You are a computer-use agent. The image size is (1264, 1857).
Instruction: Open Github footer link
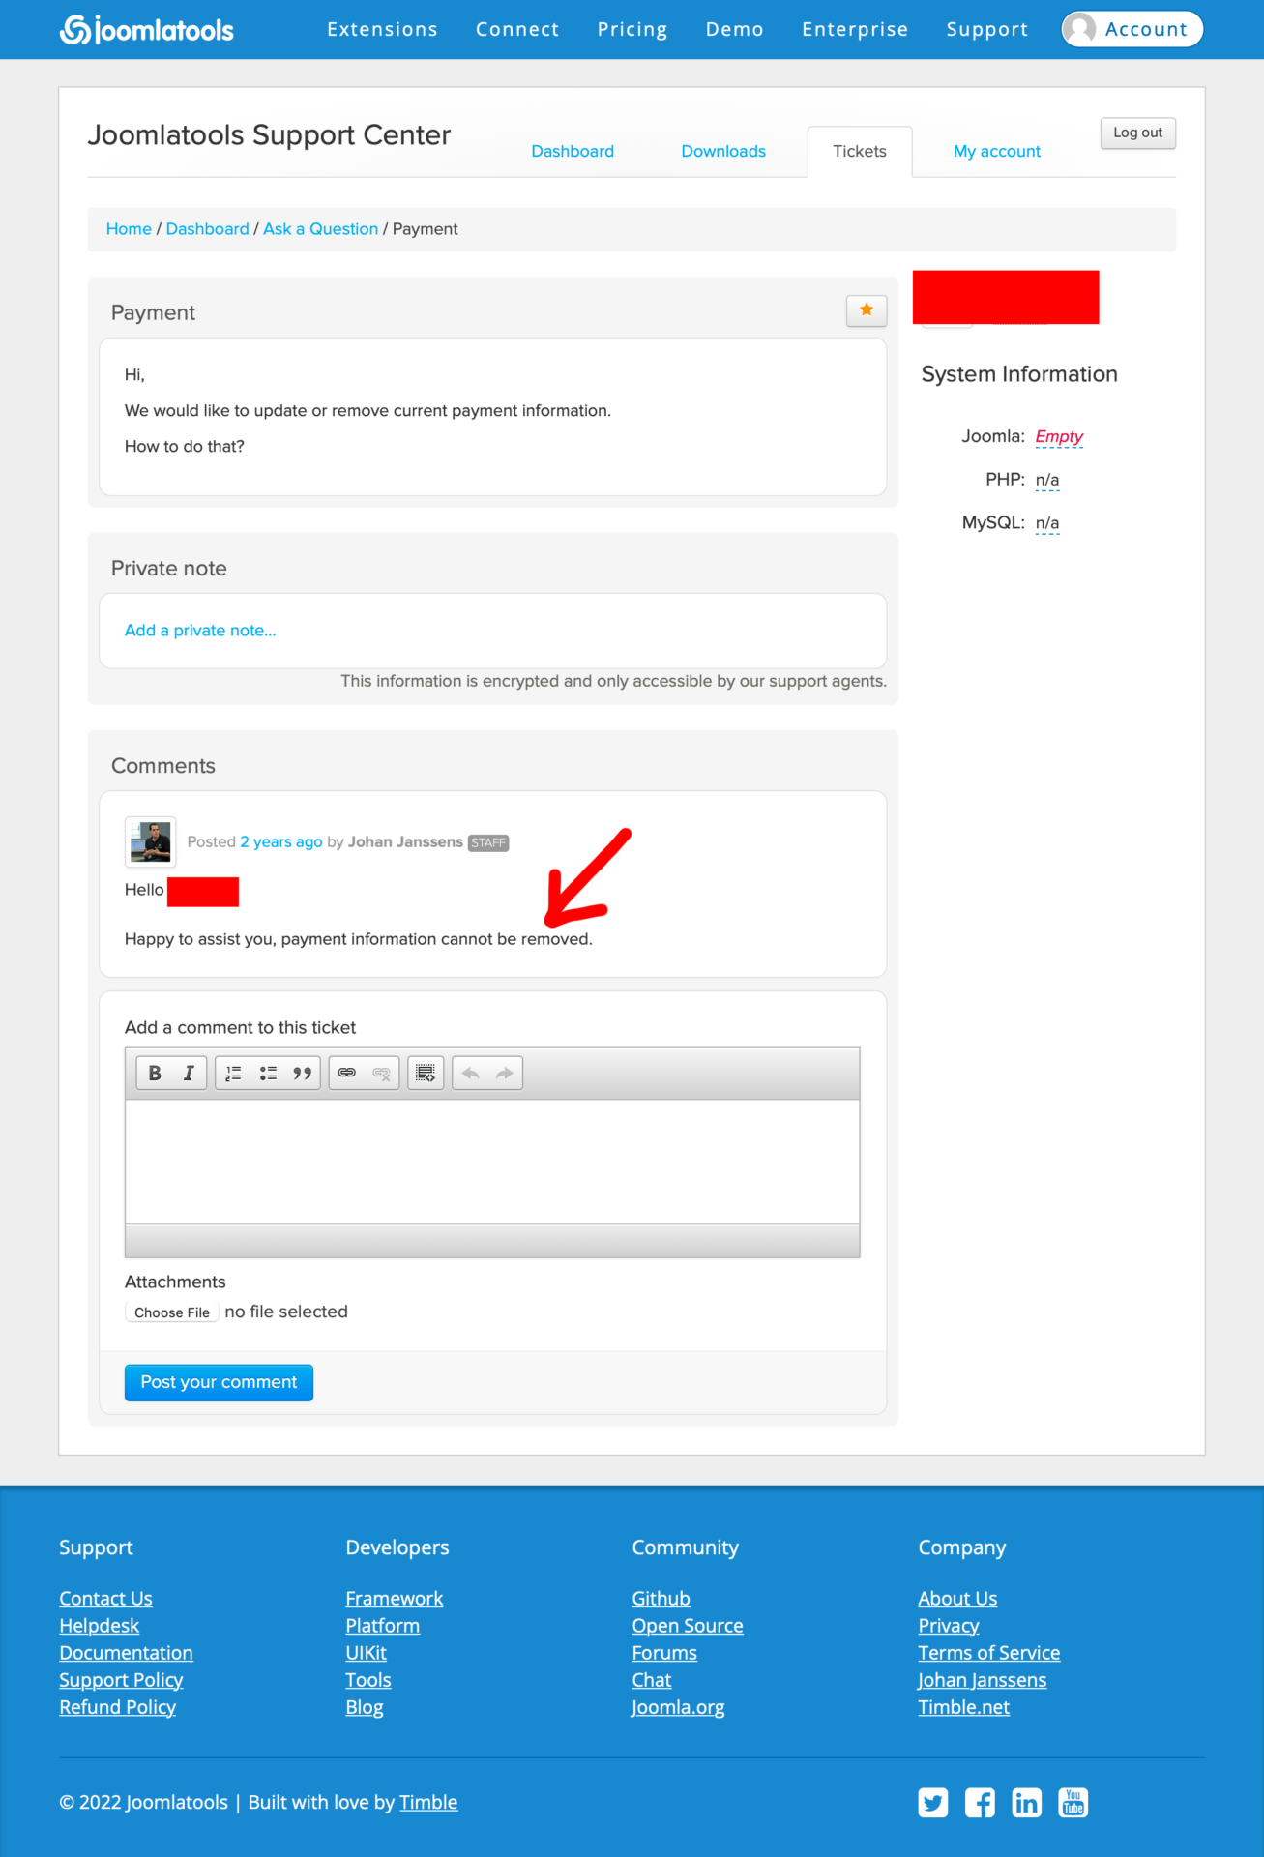click(661, 1599)
